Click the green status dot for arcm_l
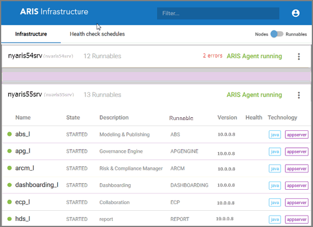The width and height of the screenshot is (313, 227). click(x=10, y=168)
